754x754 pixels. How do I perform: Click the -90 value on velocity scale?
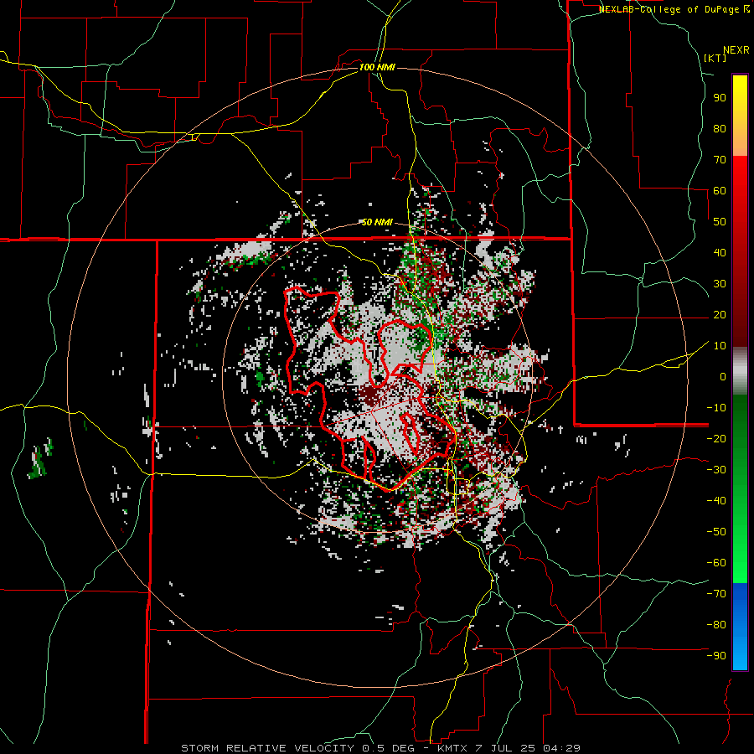pos(716,656)
